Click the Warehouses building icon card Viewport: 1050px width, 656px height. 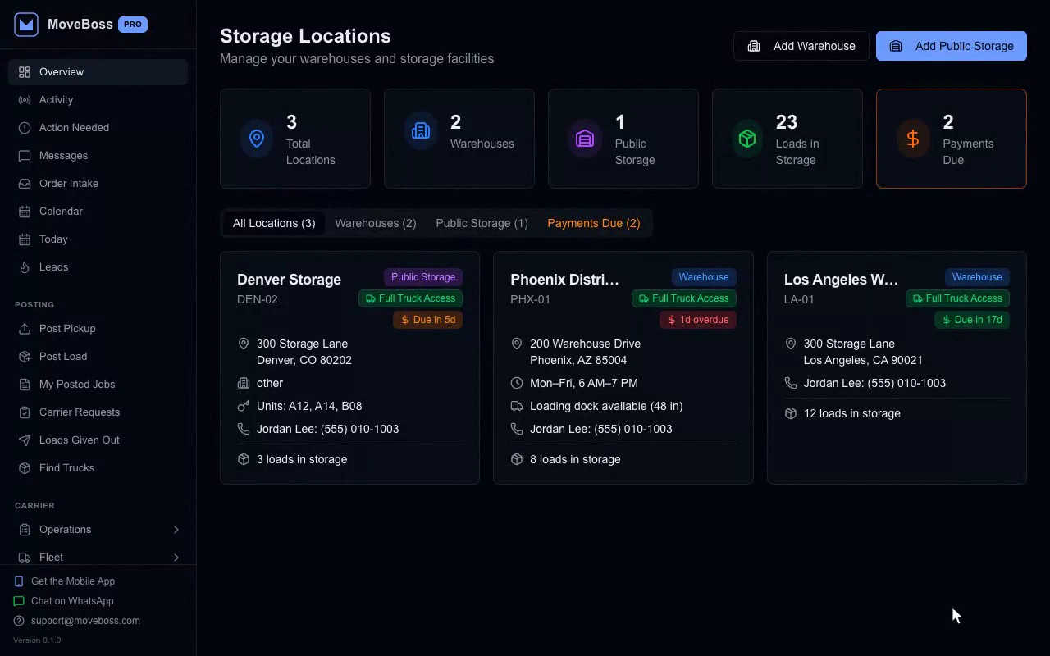pyautogui.click(x=459, y=139)
